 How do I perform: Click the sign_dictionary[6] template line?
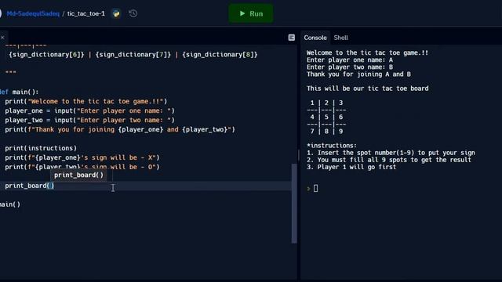click(133, 55)
